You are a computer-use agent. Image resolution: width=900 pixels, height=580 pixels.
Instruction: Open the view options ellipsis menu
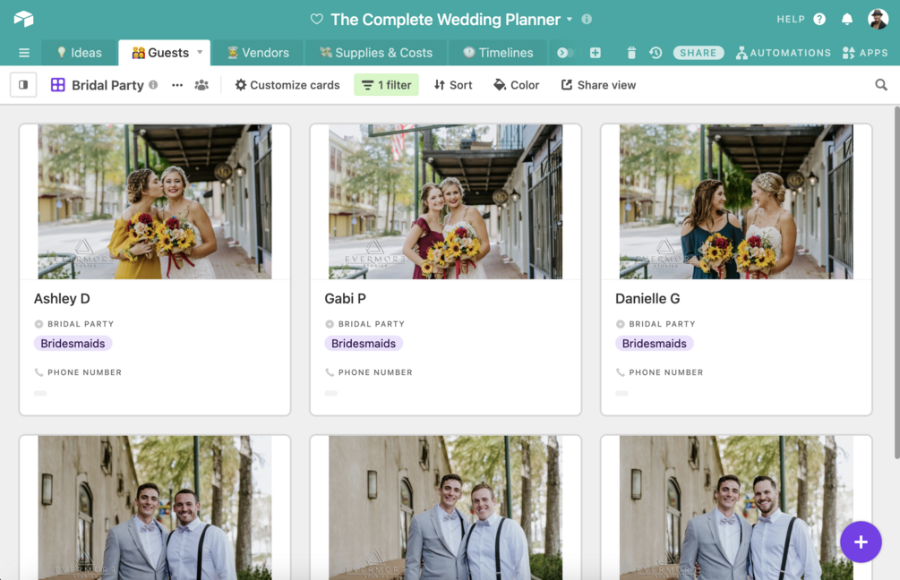tap(177, 85)
